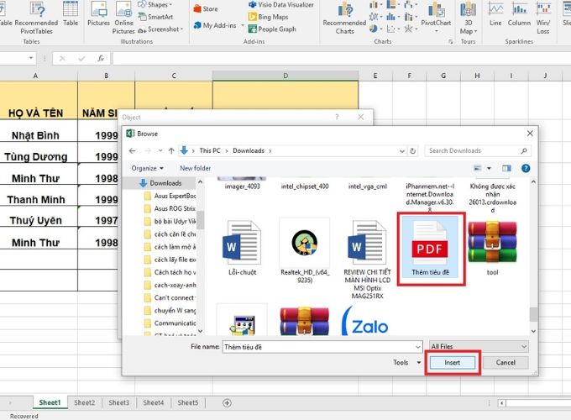The image size is (571, 420).
Task: Close the Browse dialog
Action: pos(530,134)
